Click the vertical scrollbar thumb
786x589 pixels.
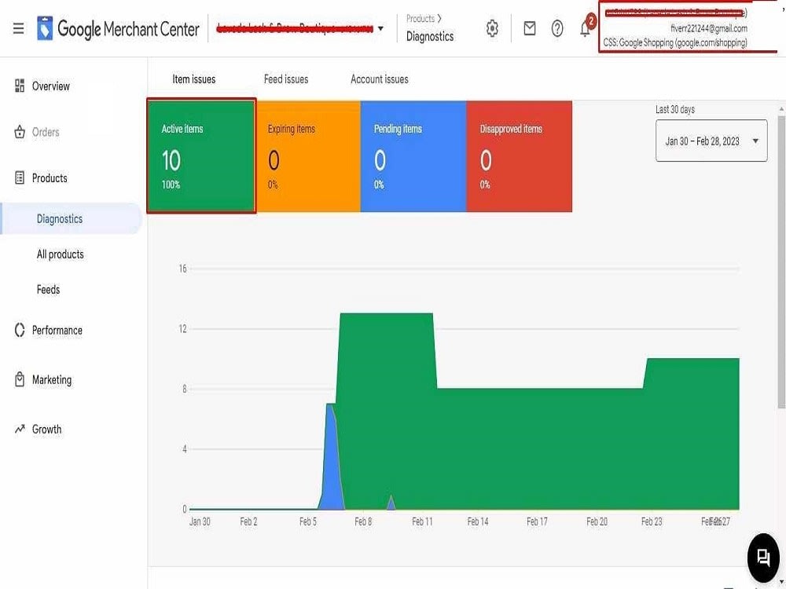781,262
